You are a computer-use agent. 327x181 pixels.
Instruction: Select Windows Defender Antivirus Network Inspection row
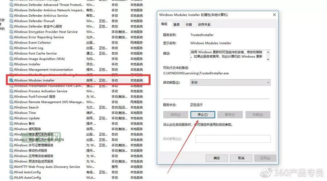point(76,10)
